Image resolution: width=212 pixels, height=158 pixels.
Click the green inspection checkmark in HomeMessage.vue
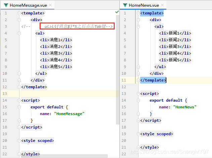(x=117, y=12)
